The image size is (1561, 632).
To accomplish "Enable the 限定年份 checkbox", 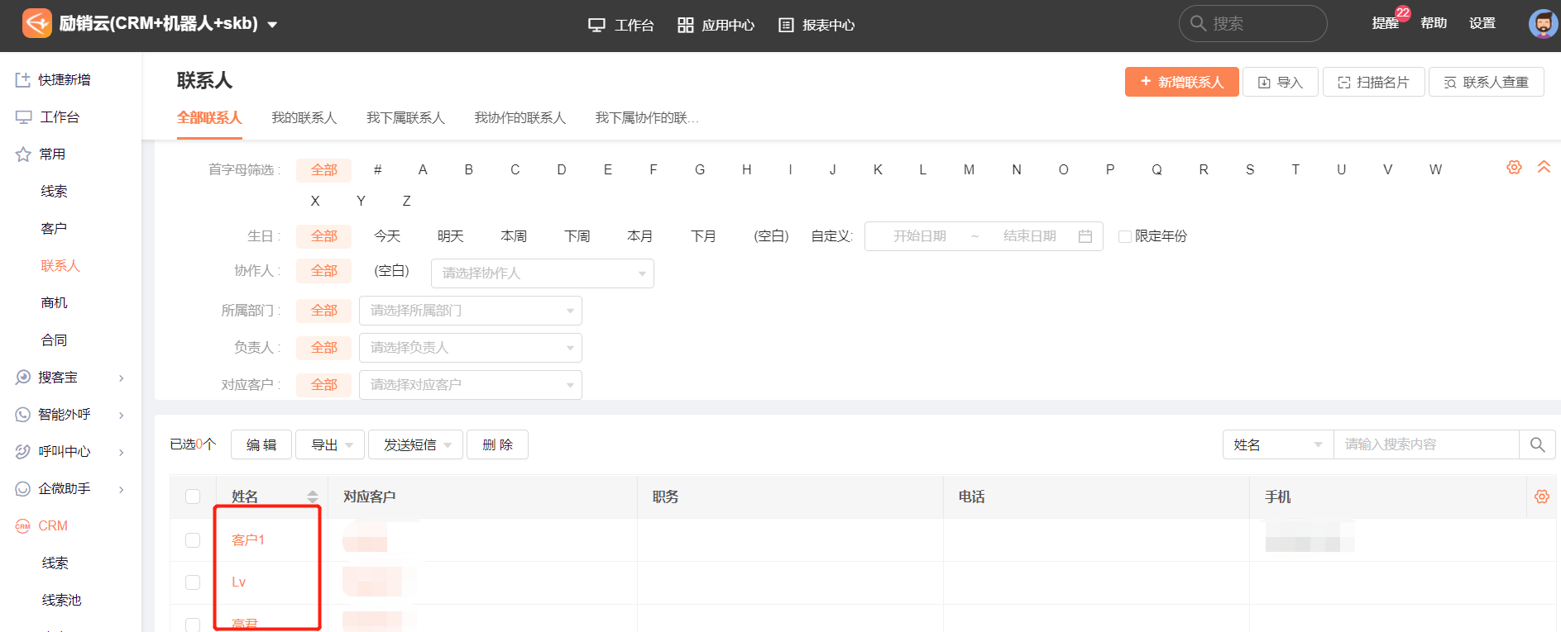I will pos(1124,236).
